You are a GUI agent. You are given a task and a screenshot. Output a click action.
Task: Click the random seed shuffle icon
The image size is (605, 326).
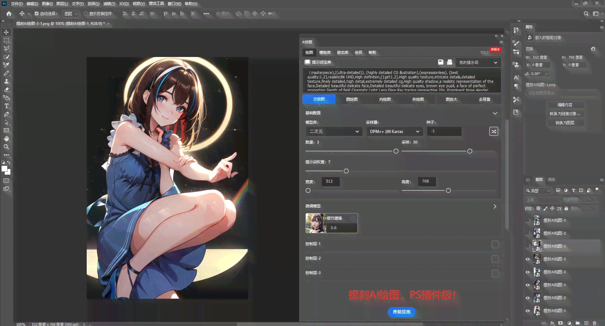[494, 132]
